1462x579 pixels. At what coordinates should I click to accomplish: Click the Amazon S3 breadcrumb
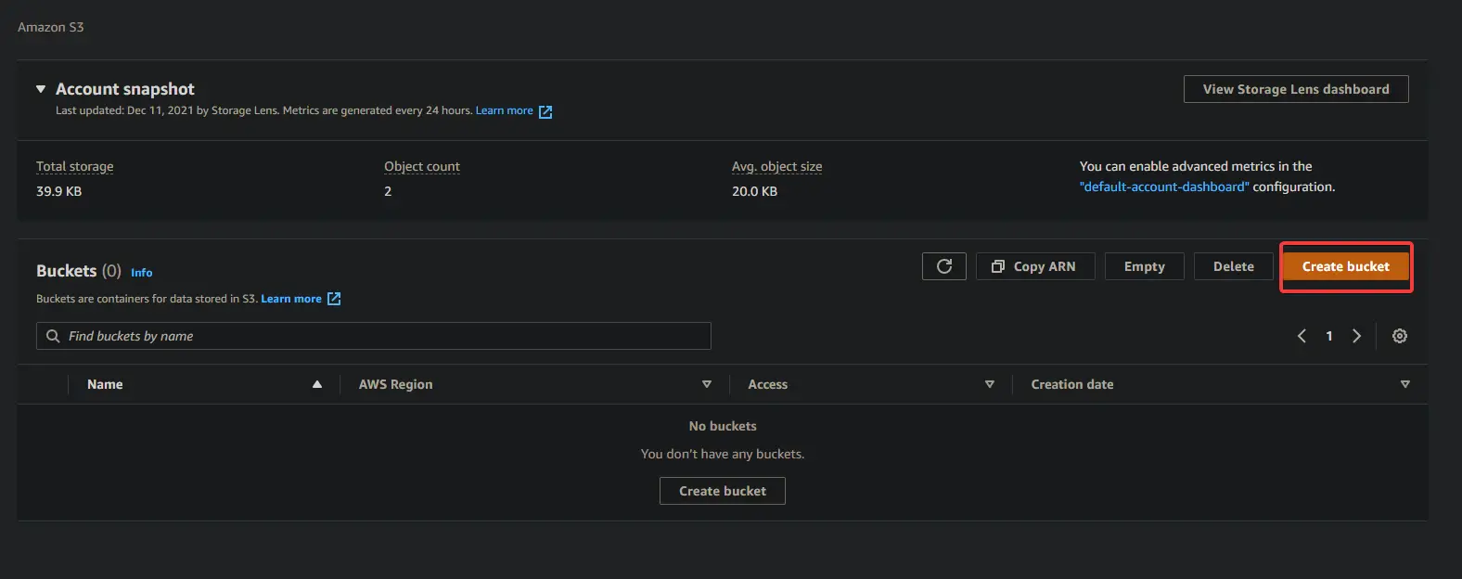pyautogui.click(x=51, y=27)
